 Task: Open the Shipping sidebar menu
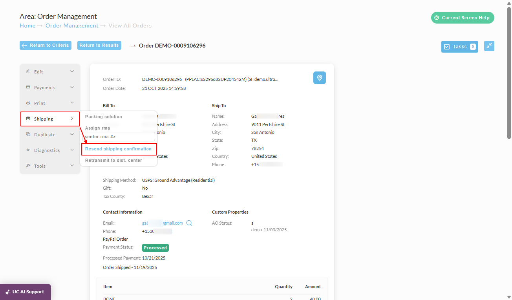point(50,119)
